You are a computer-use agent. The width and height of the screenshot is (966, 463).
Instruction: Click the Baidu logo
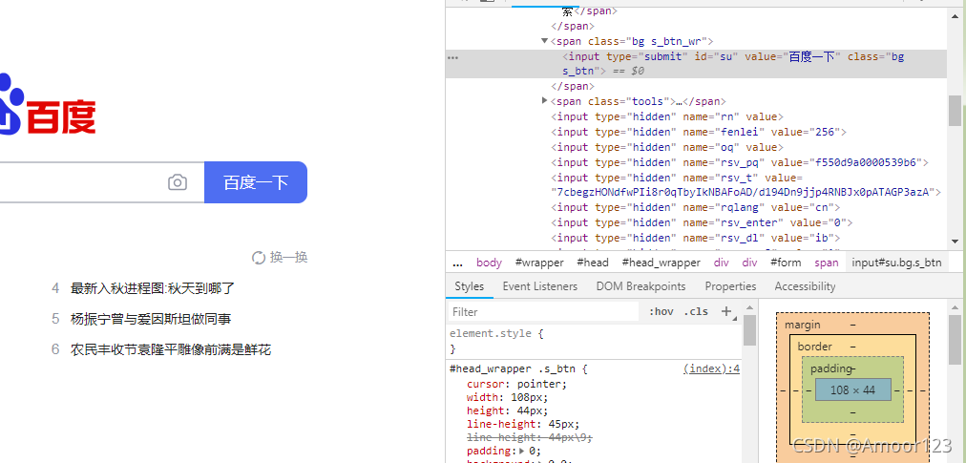(48, 104)
